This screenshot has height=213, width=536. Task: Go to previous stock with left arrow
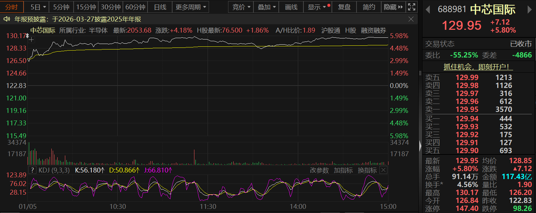click(428, 10)
